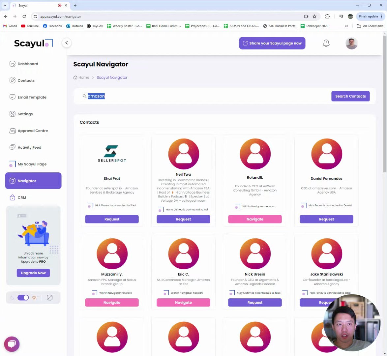
Task: Open the media control icon in toolbar
Action: 341,16
